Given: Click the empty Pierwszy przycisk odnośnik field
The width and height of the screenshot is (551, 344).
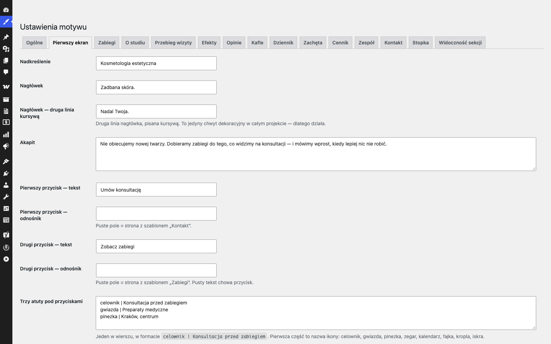Looking at the screenshot, I should [x=156, y=214].
